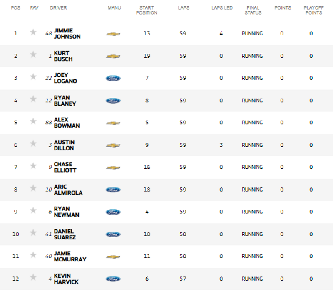Click Ford logo next to Ryan Blaney
The image size is (333, 291).
pyautogui.click(x=113, y=101)
